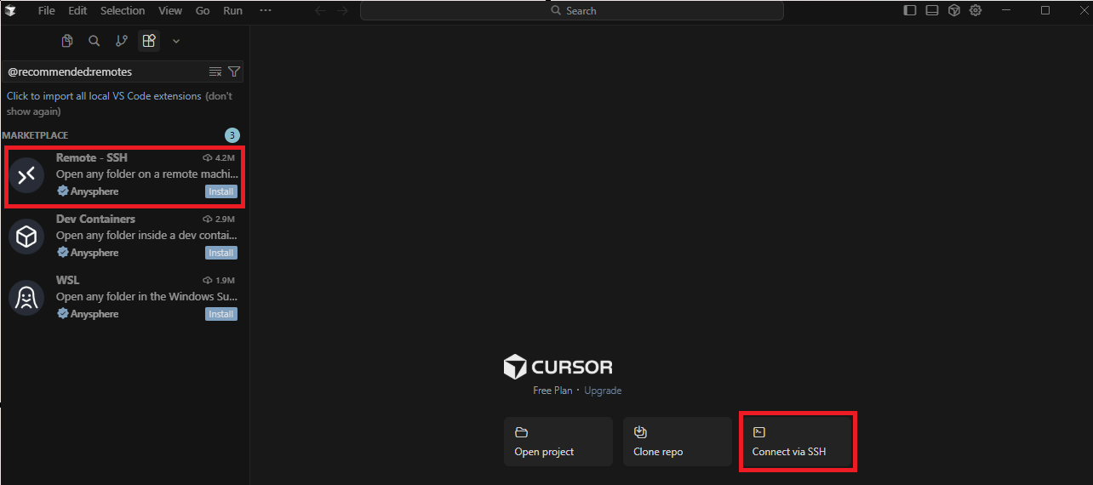Screen dimensions: 1093x485
Task: Maximize the Cursor window
Action: [x=1045, y=10]
